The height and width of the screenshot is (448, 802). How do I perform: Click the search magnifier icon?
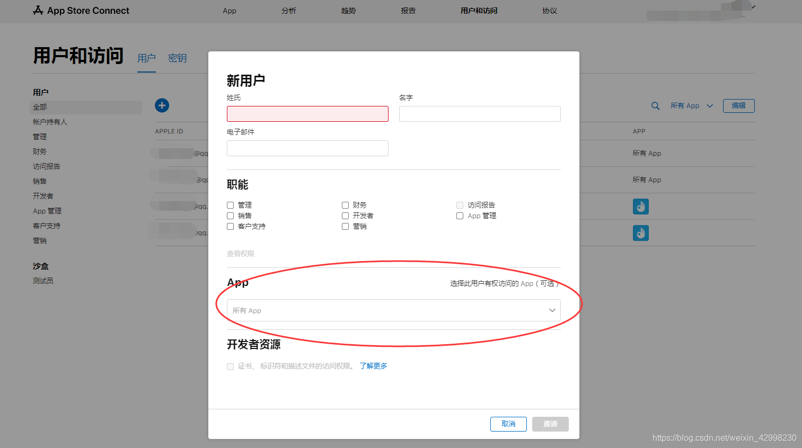pos(656,106)
